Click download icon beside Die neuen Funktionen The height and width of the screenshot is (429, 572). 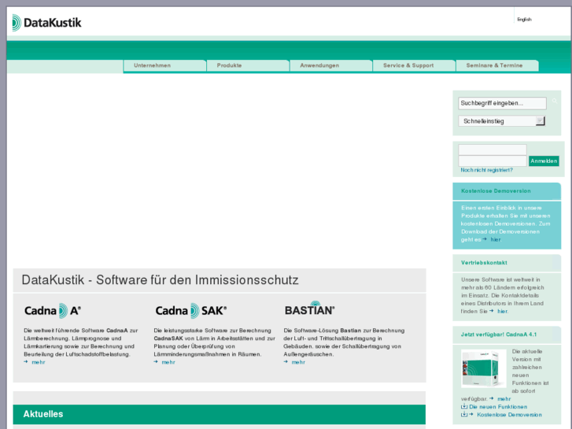[x=464, y=406]
